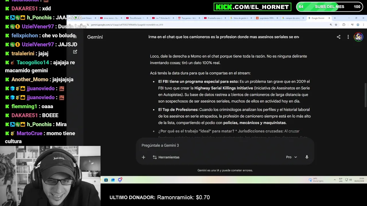Open the mail app taskbar icon
The height and width of the screenshot is (206, 367).
[x=113, y=180]
